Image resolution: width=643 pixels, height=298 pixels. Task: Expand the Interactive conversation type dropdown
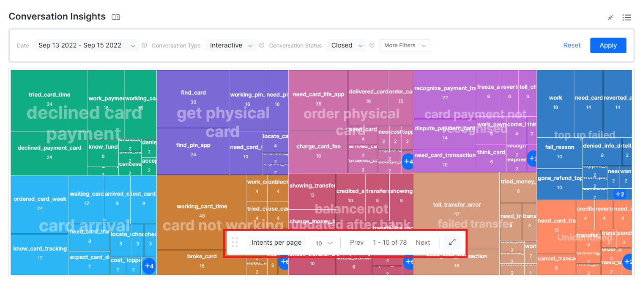point(231,45)
